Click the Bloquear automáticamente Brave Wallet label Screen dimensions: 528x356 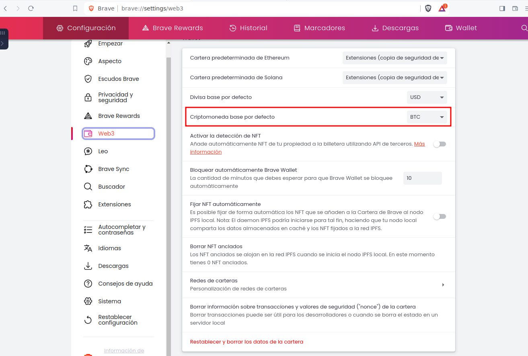pos(243,170)
